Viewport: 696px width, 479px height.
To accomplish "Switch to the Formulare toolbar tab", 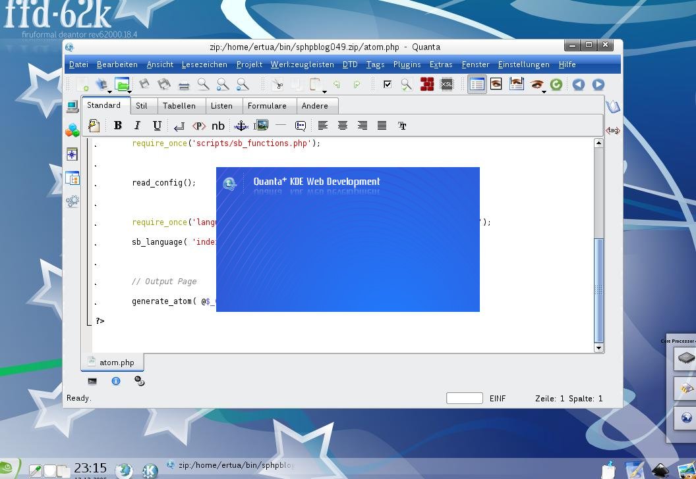I will point(267,105).
